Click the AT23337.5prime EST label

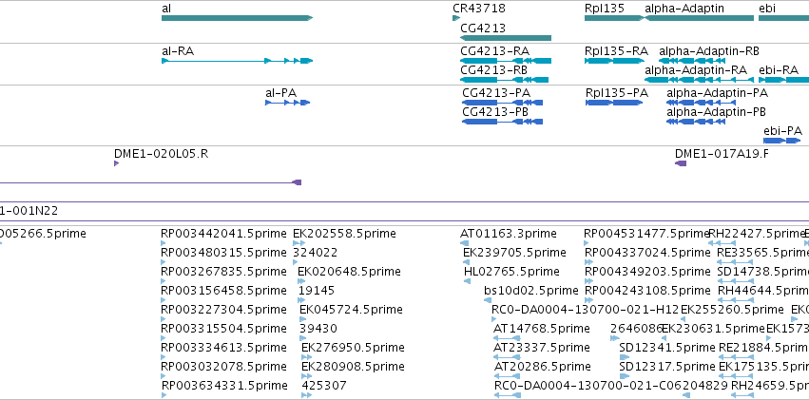542,348
